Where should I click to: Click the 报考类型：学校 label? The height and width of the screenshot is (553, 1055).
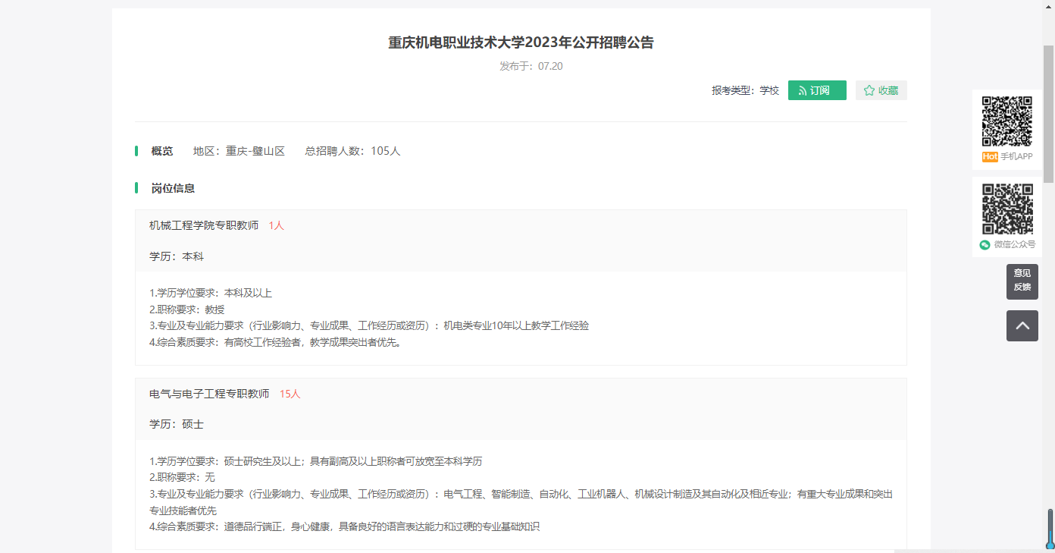(x=745, y=90)
